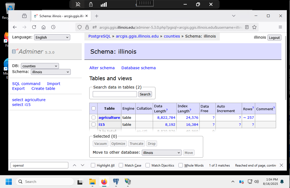
Task: Click the SQL command link
Action: [x=26, y=84]
